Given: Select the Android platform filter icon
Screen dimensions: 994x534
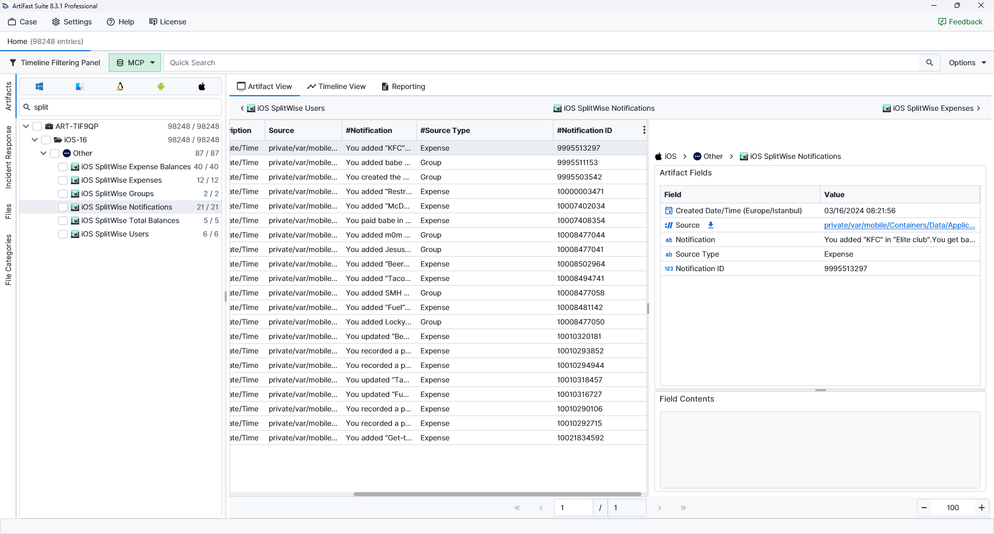Looking at the screenshot, I should (161, 86).
